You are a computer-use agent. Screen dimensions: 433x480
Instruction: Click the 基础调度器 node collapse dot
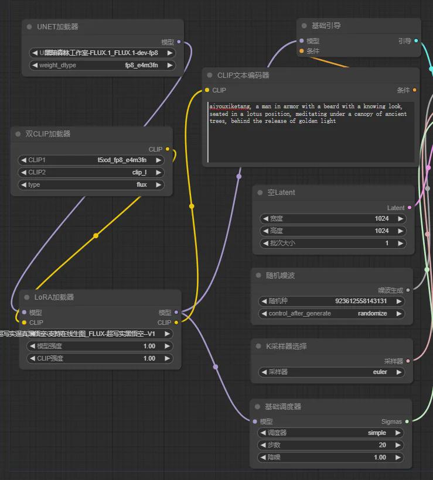pos(257,407)
